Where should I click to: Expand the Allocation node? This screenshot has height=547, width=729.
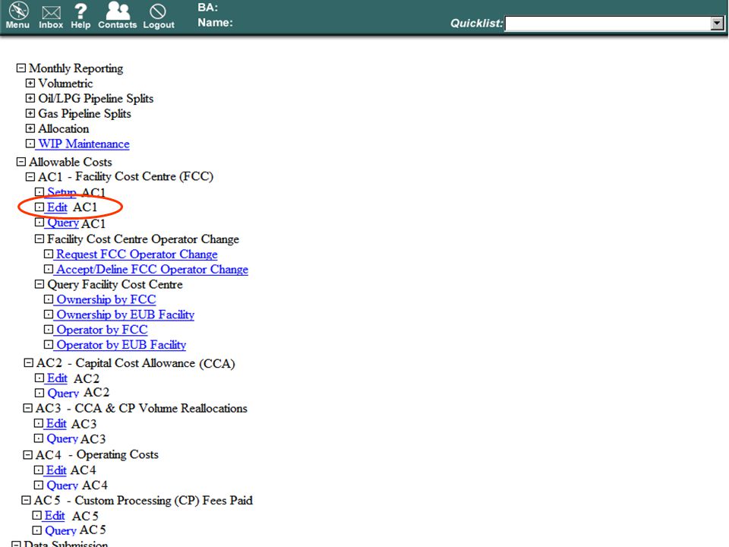(30, 128)
